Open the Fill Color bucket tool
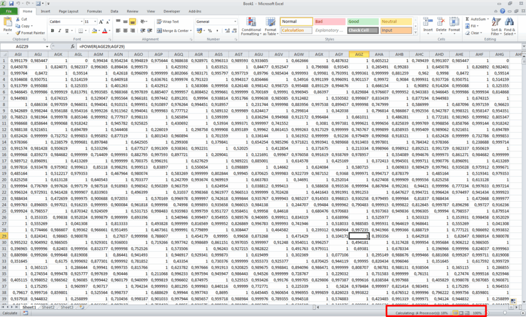 click(x=95, y=31)
